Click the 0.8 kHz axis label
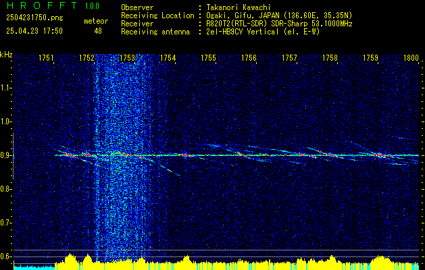 pos(6,189)
